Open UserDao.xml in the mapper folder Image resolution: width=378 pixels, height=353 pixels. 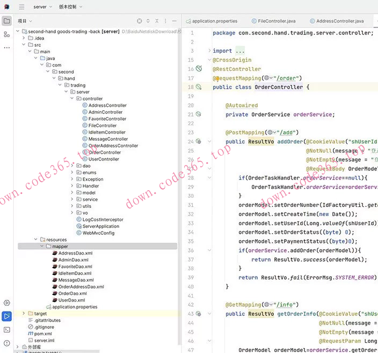(71, 300)
